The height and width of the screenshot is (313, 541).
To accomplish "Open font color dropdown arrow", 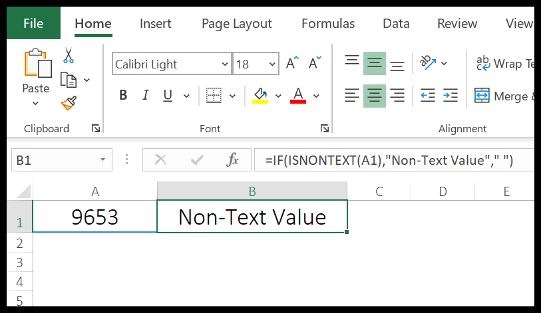I will (316, 96).
